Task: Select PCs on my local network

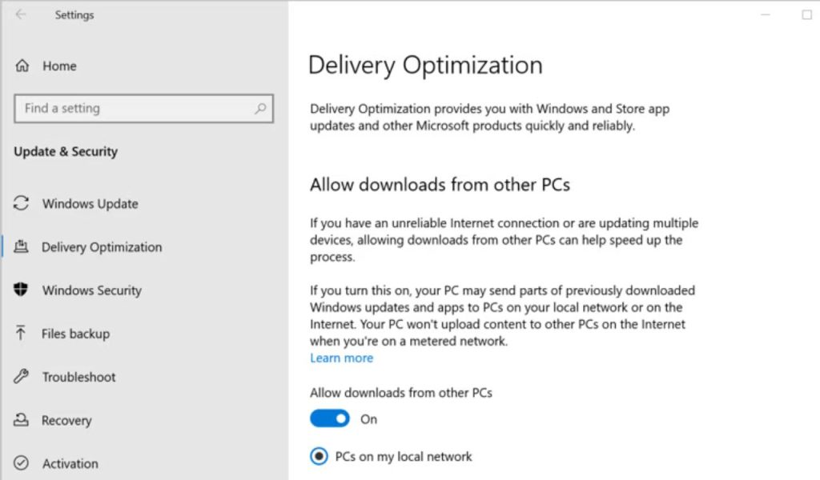Action: coord(319,457)
